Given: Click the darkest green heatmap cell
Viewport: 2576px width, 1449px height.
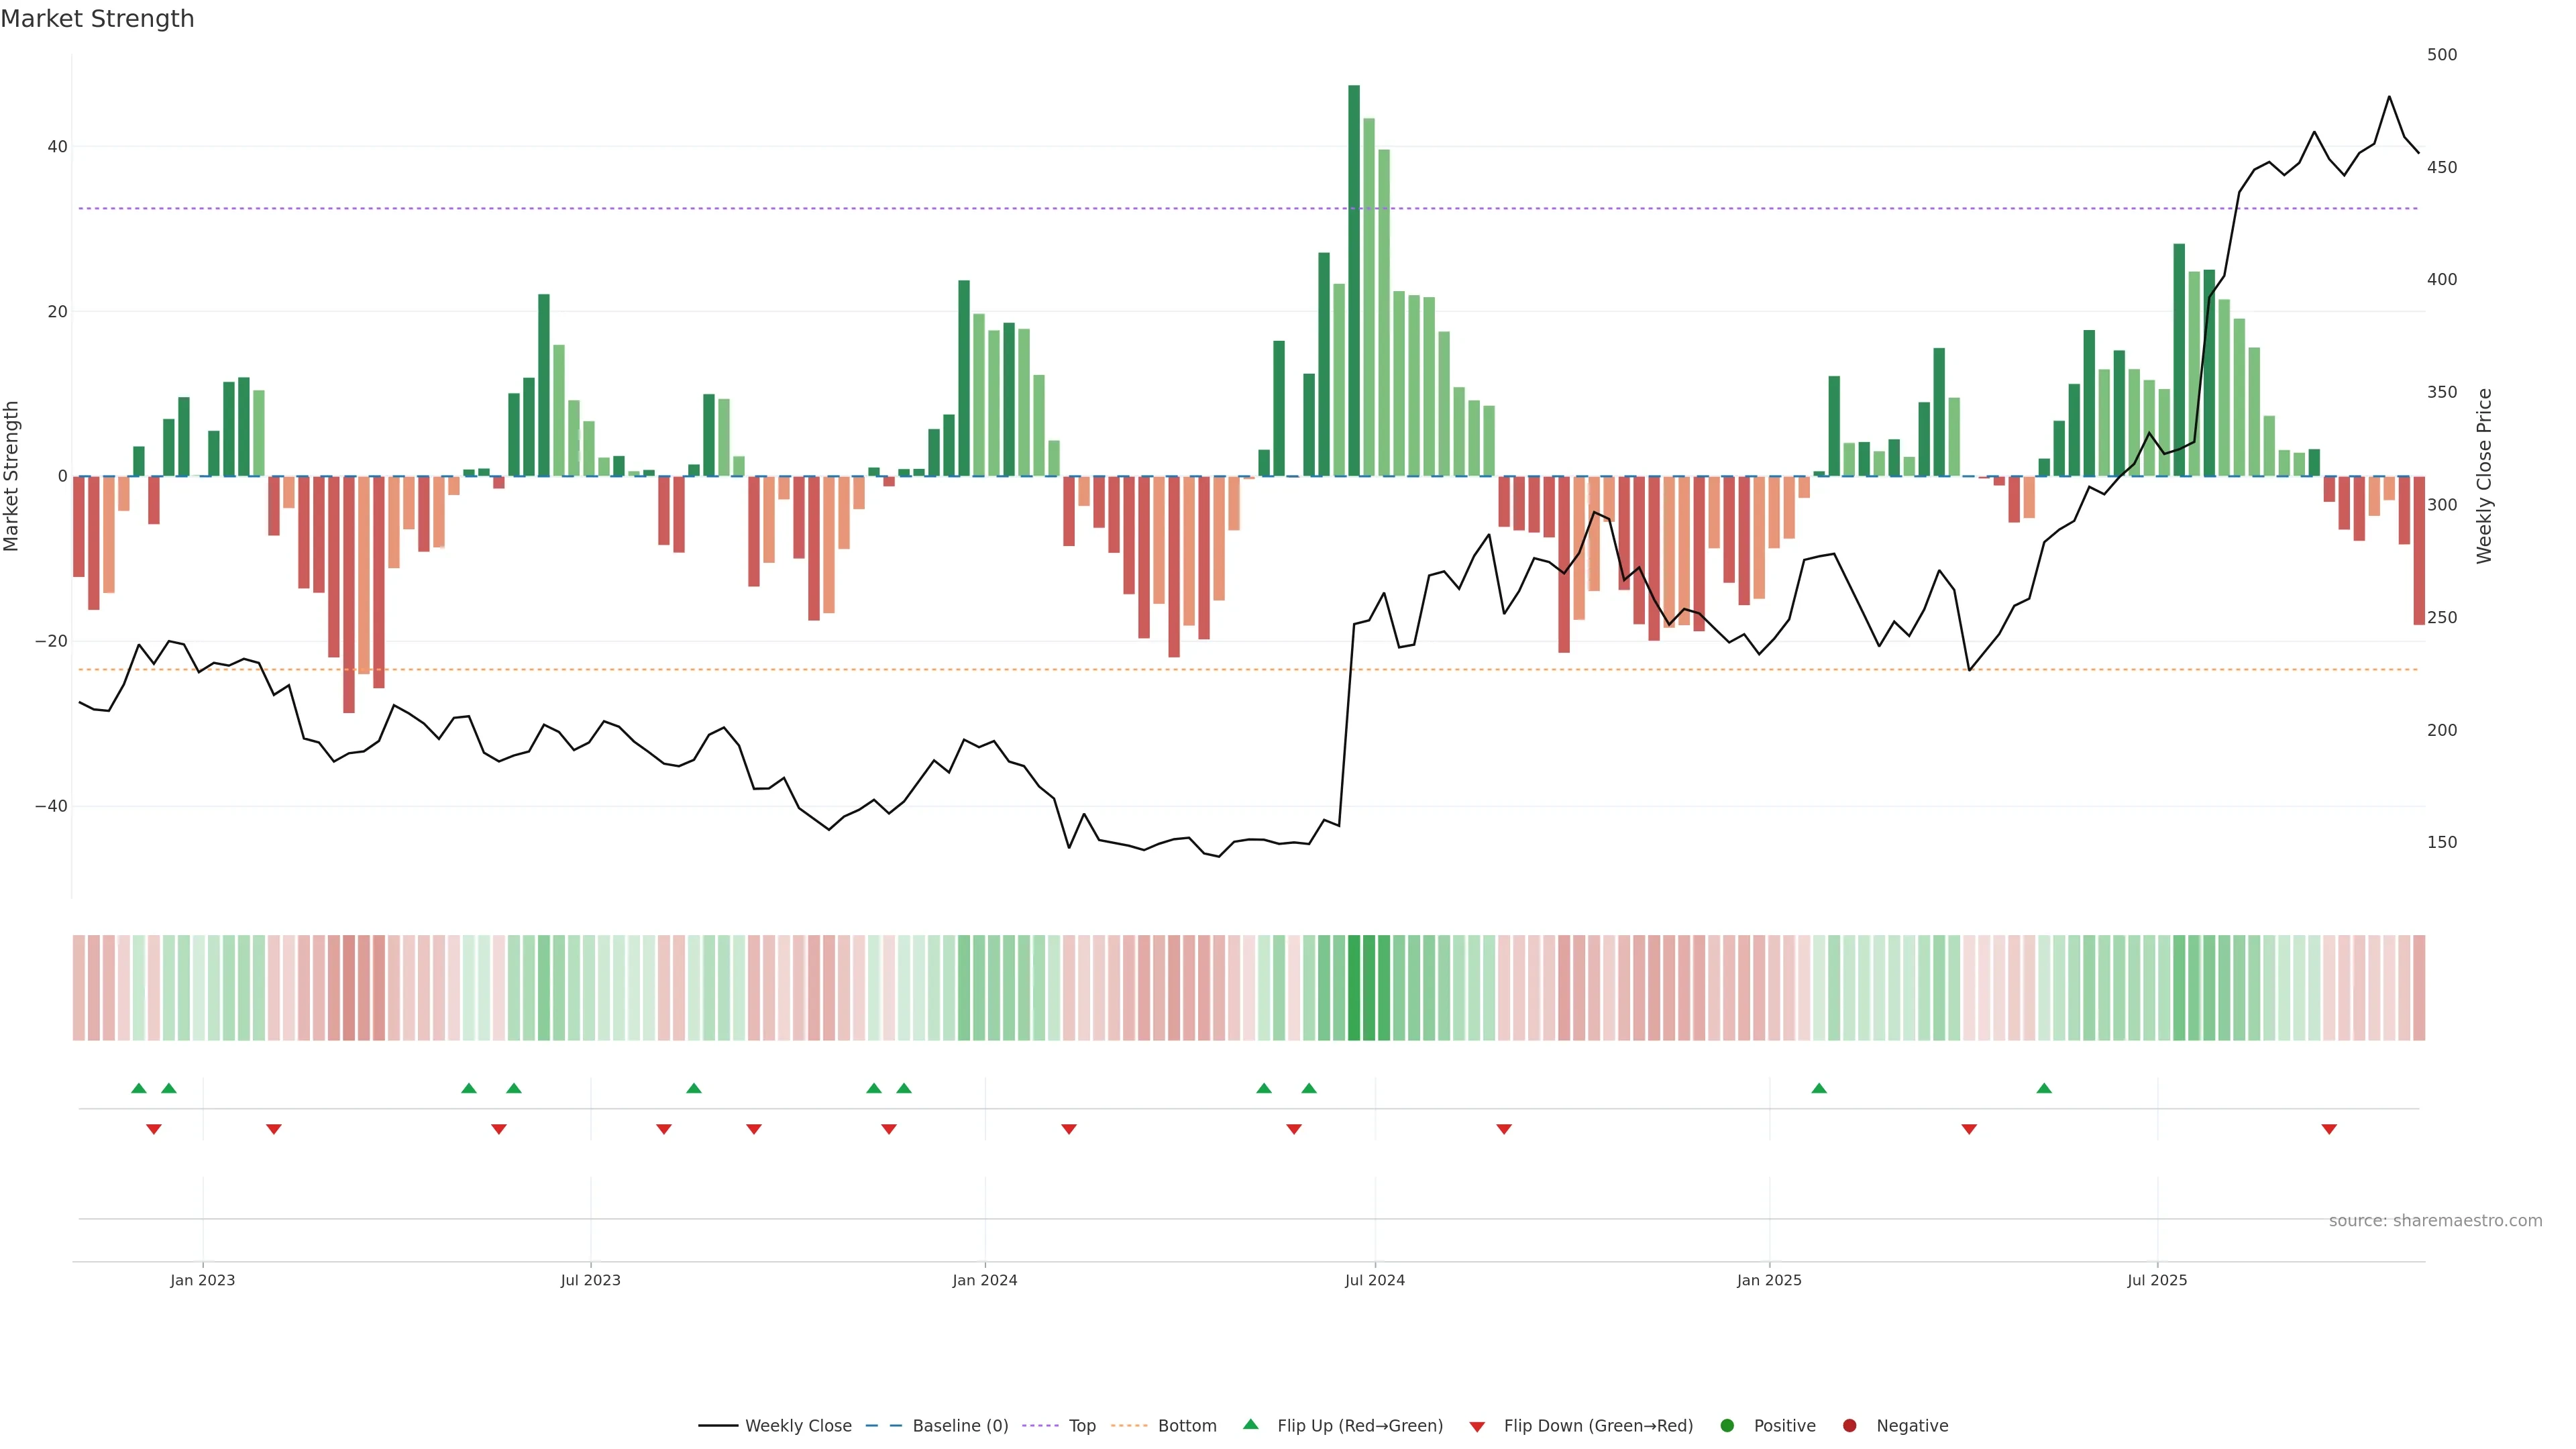Looking at the screenshot, I should pos(1354,988).
